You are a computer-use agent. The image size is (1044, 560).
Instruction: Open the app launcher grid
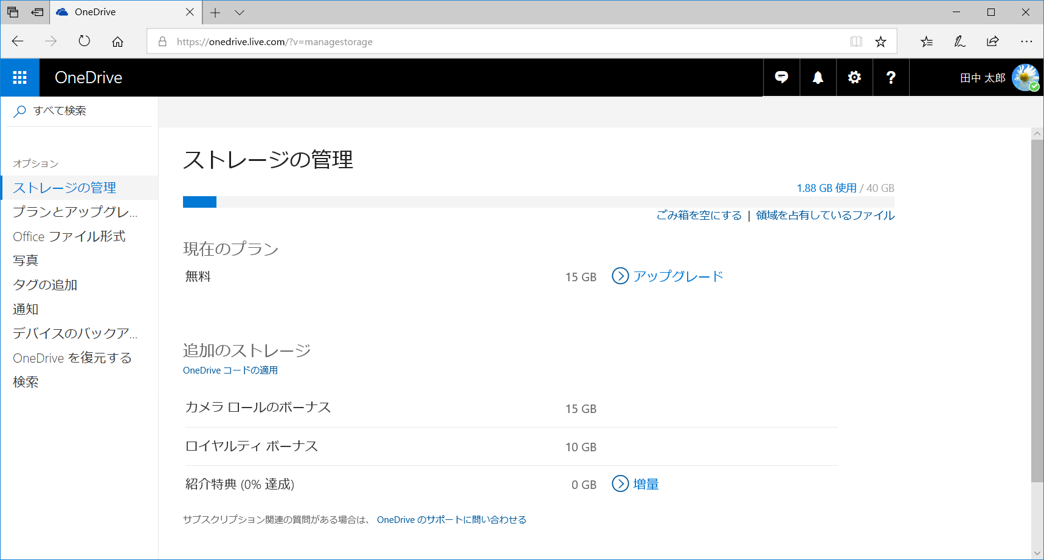[x=19, y=77]
